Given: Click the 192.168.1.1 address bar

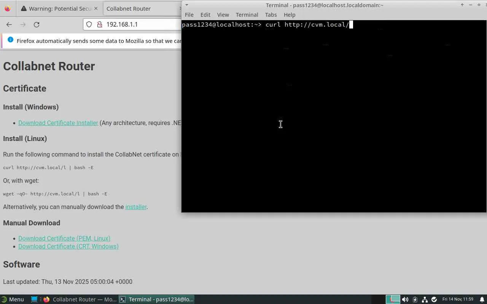Looking at the screenshot, I should [132, 24].
